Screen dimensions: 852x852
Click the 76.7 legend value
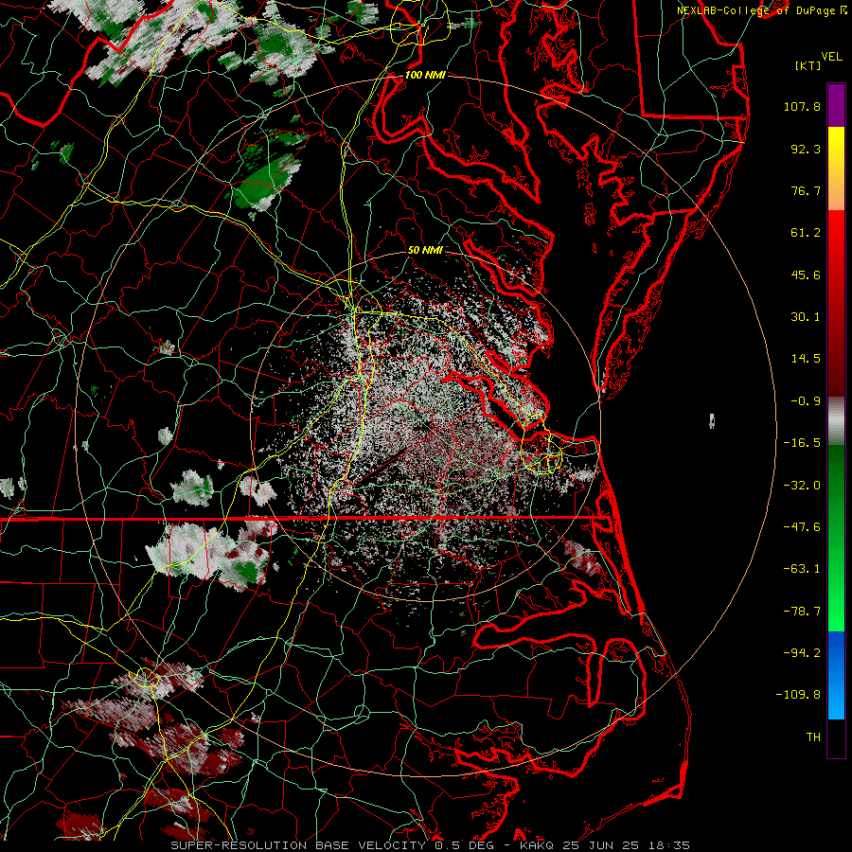(806, 190)
